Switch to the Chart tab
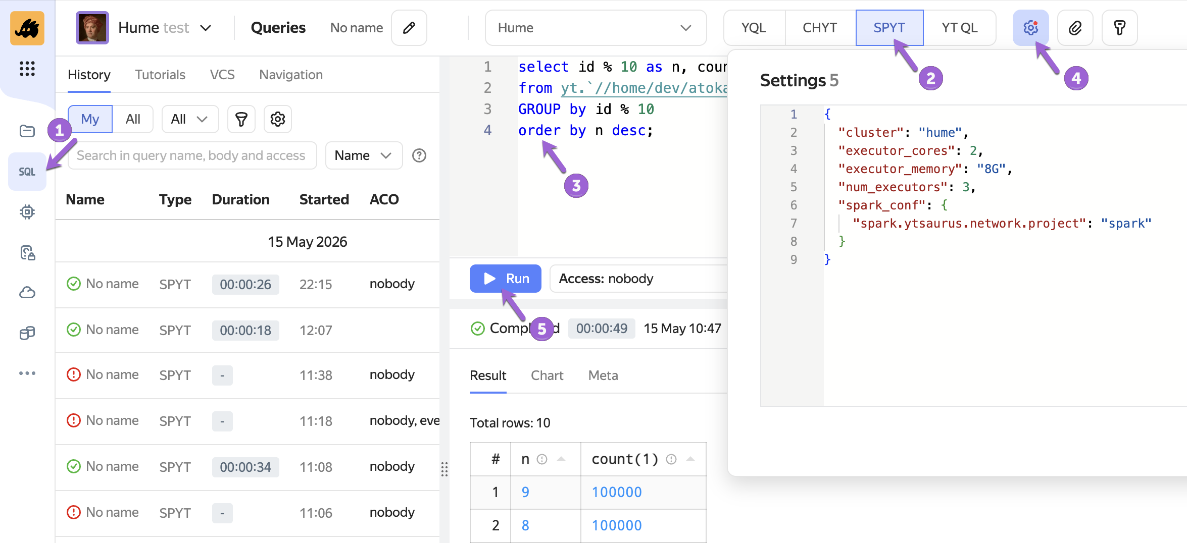1187x543 pixels. point(547,375)
